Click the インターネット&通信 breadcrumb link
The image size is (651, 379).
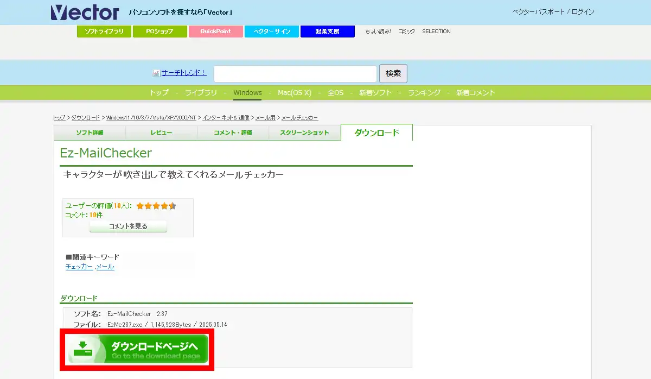click(226, 118)
